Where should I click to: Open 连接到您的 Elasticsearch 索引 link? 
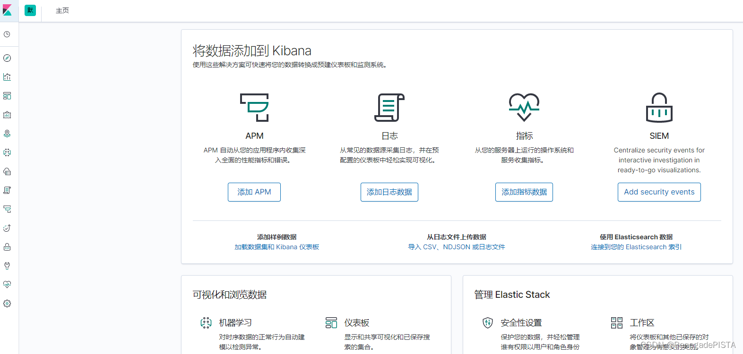636,247
